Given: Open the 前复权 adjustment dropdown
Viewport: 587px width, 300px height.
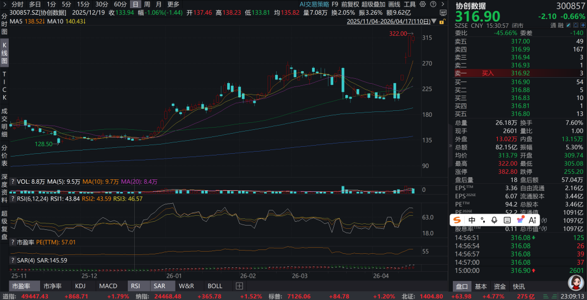Looking at the screenshot, I should point(351,4).
